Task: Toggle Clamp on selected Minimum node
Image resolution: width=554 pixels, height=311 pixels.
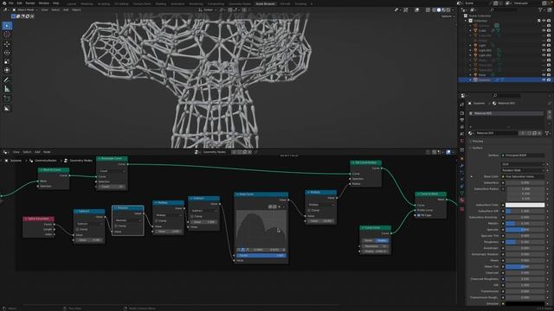Action: 116,226
